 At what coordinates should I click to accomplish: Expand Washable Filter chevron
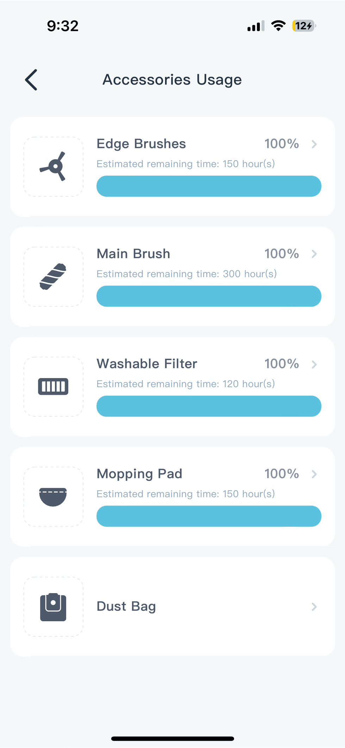click(x=314, y=364)
